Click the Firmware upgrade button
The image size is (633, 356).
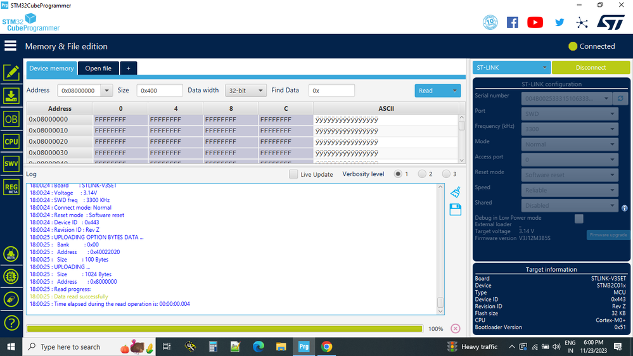608,235
